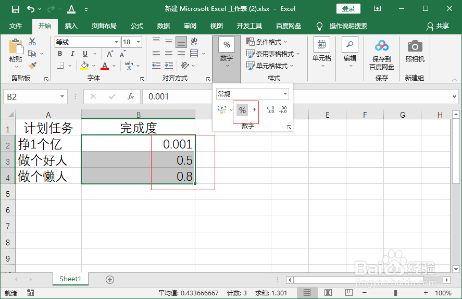Image resolution: width=462 pixels, height=299 pixels.
Task: Click Merge and Center icon
Action: click(x=194, y=54)
